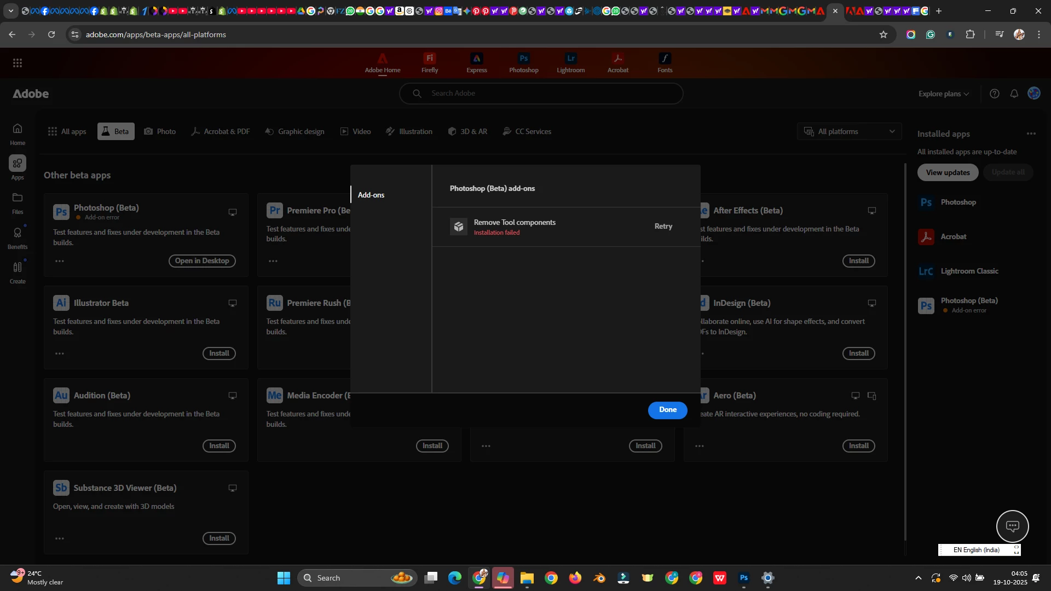Image resolution: width=1051 pixels, height=591 pixels.
Task: Click the help question mark icon
Action: coord(995,94)
